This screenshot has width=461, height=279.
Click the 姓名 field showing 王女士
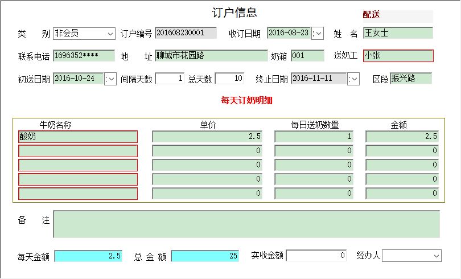[x=398, y=34]
